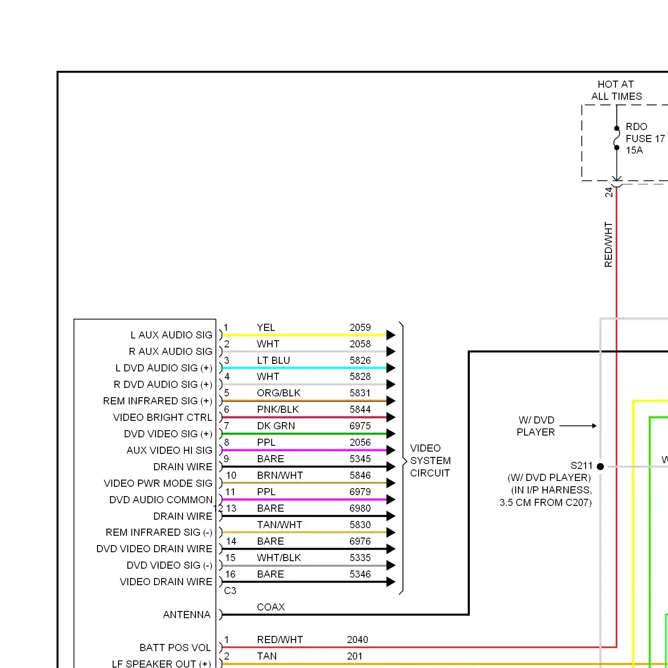This screenshot has height=668, width=668.
Task: Click circuit number 6975
Action: point(360,426)
